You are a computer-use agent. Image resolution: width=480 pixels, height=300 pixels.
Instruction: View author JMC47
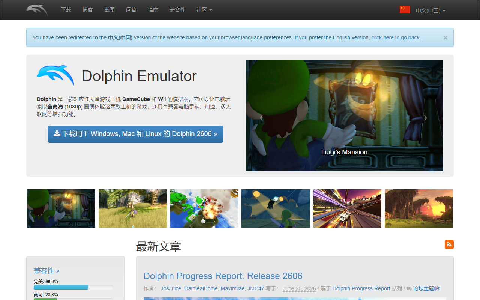click(x=256, y=288)
